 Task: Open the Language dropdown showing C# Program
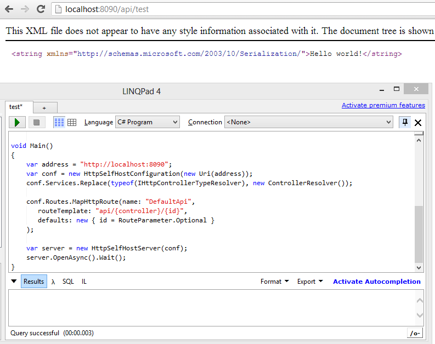click(148, 122)
